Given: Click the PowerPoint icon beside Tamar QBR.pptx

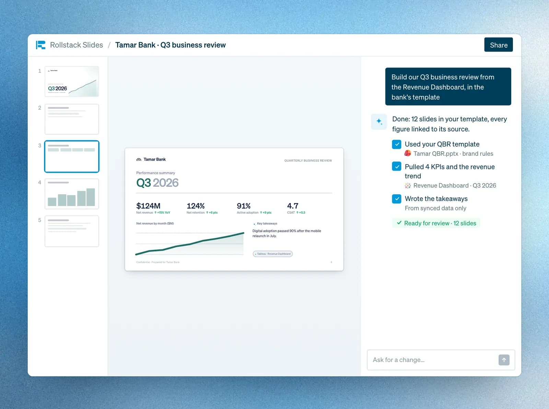Looking at the screenshot, I should point(408,154).
